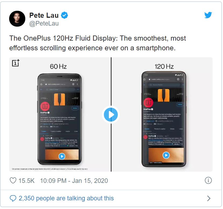This screenshot has width=223, height=209.
Task: Open the @PeteLau handle link
Action: (44, 23)
